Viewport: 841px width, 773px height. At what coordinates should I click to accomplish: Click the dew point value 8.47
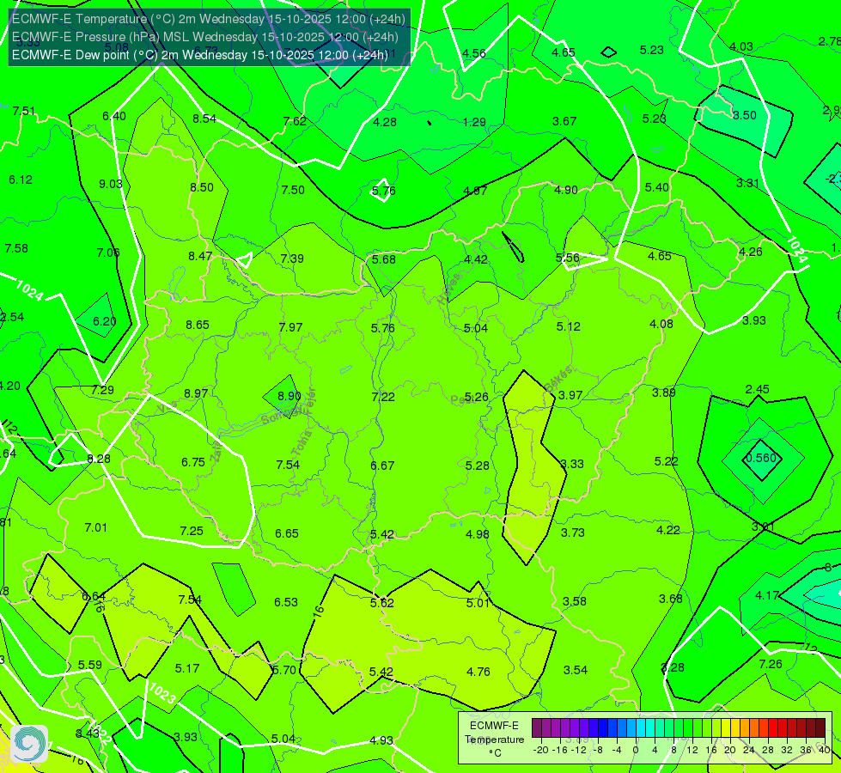tap(200, 257)
